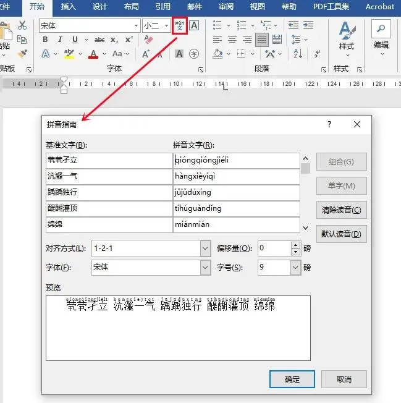Toggle italic formatting in the ribbon
401x403 pixels.
coord(59,40)
